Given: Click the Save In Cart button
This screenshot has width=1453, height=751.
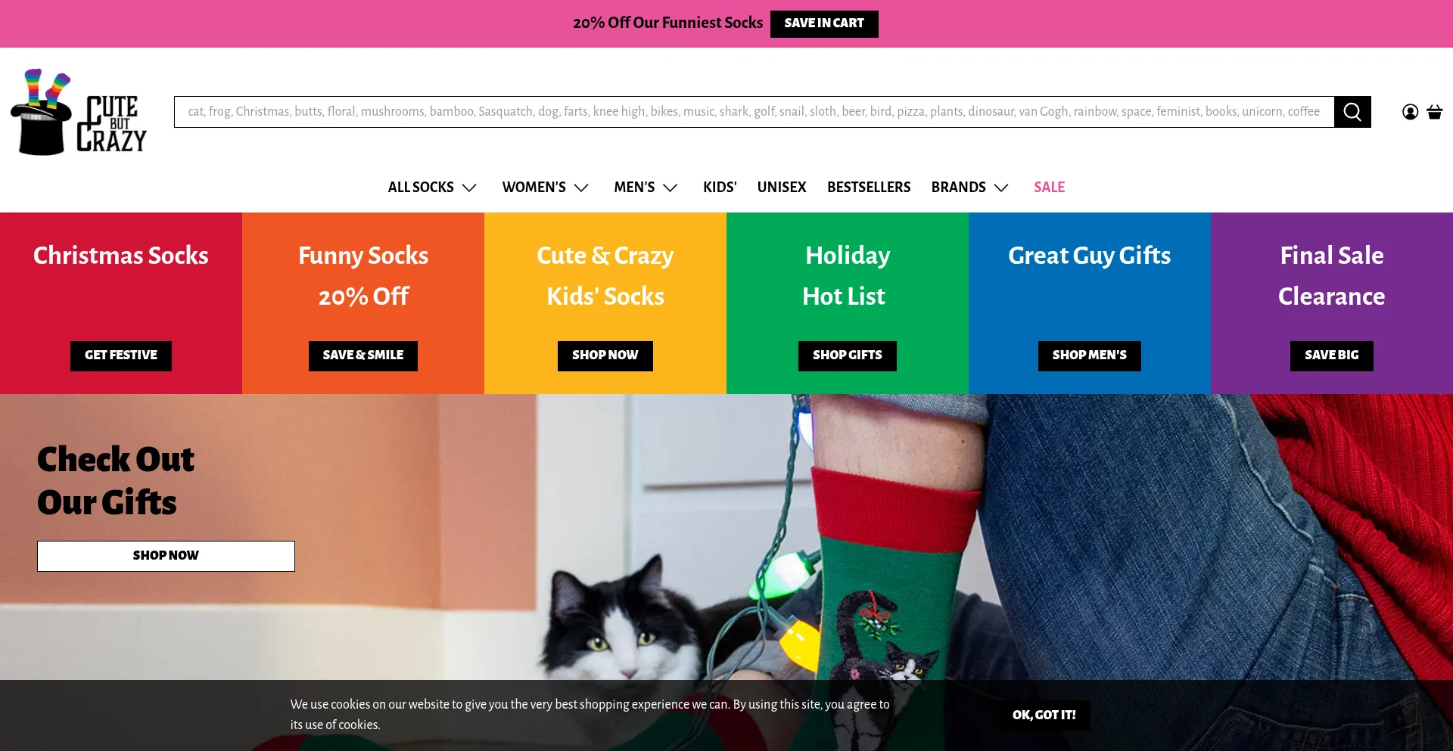Looking at the screenshot, I should 824,23.
